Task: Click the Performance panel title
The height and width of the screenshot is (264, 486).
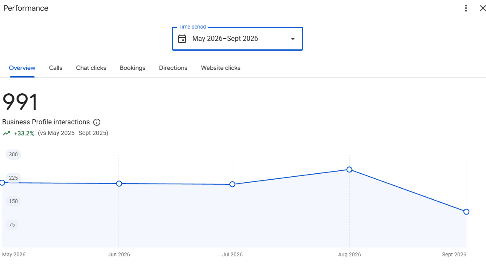Action: pos(26,8)
